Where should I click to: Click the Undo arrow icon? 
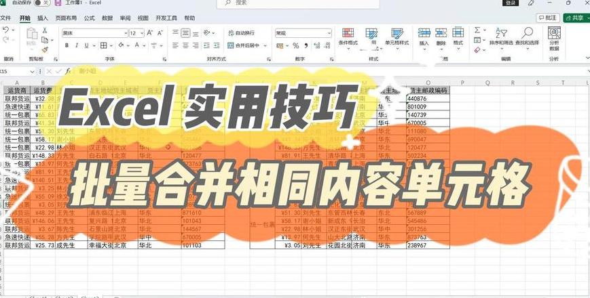pyautogui.click(x=5, y=30)
